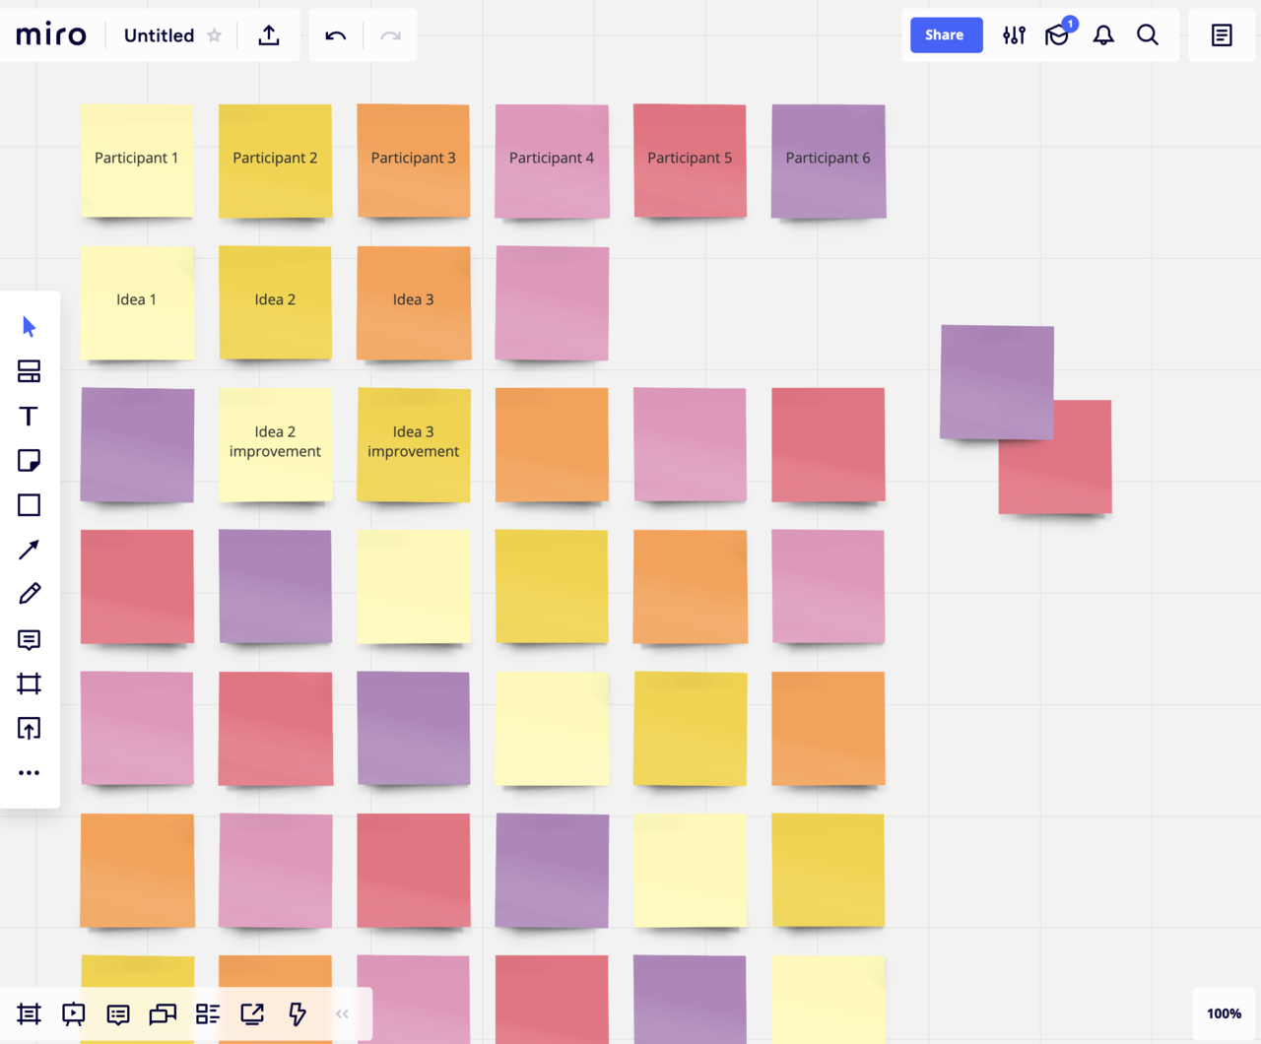Select the Idea 3 sticky note
The height and width of the screenshot is (1044, 1261).
point(414,302)
